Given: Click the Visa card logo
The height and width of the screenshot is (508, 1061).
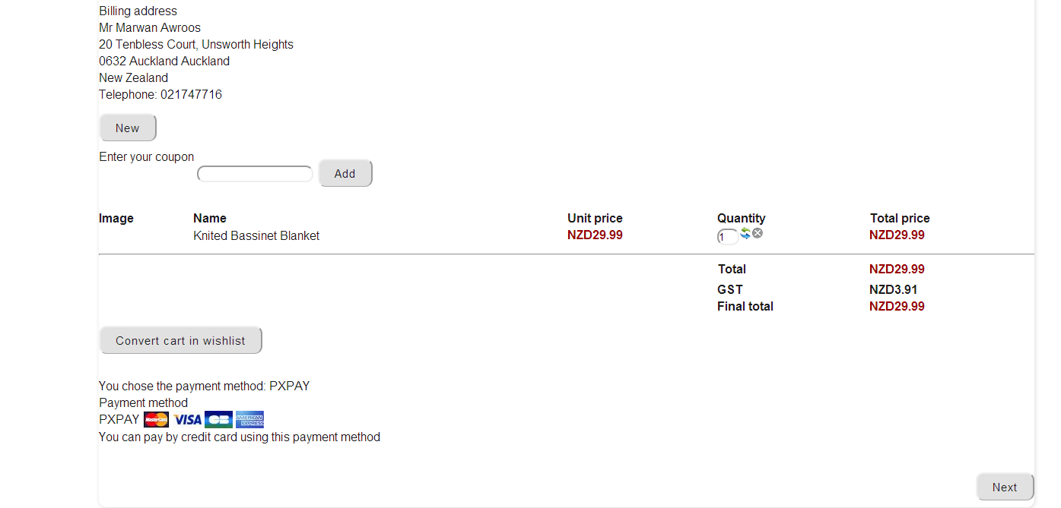Looking at the screenshot, I should tap(187, 420).
